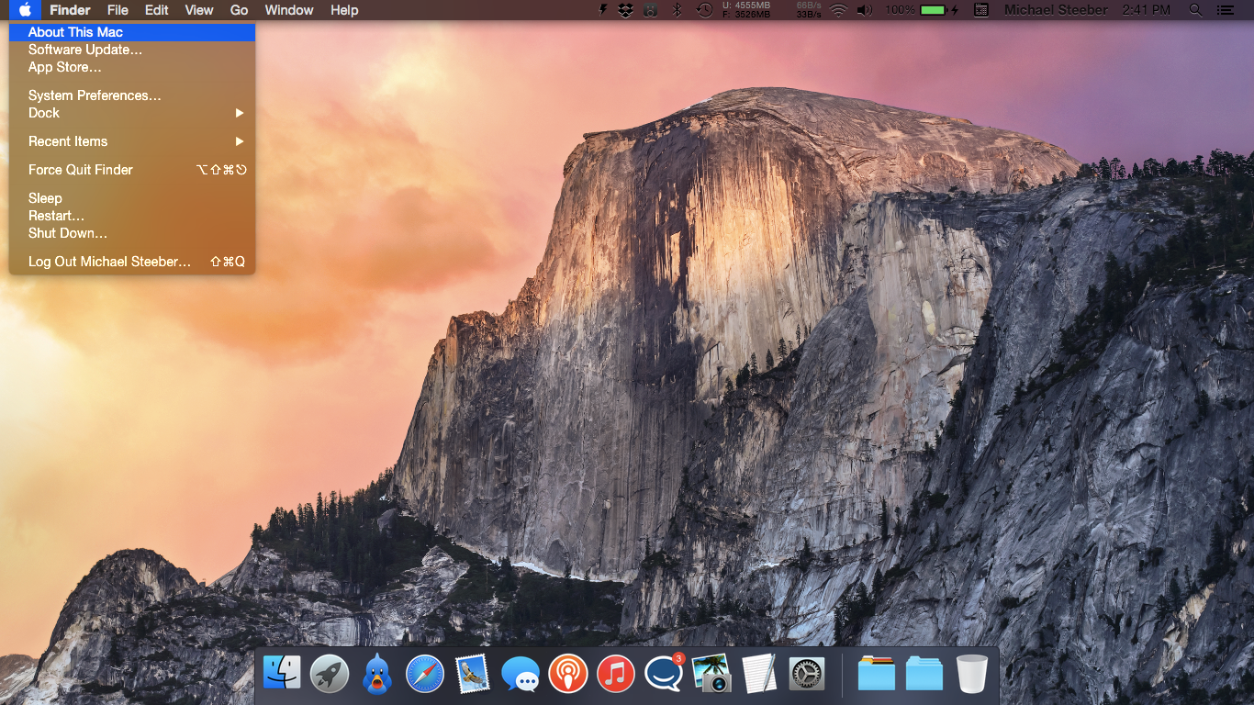Open Spotlight search
The image size is (1254, 705).
[x=1194, y=10]
